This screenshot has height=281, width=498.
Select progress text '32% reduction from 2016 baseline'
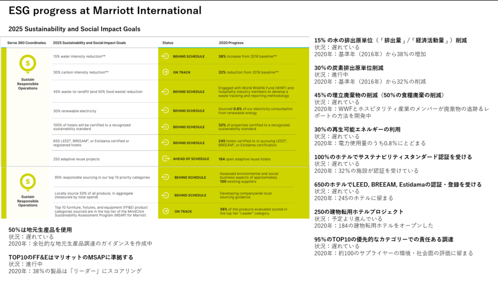point(249,72)
